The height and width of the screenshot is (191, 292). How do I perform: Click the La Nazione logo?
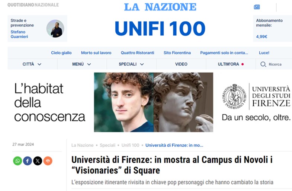point(160,7)
